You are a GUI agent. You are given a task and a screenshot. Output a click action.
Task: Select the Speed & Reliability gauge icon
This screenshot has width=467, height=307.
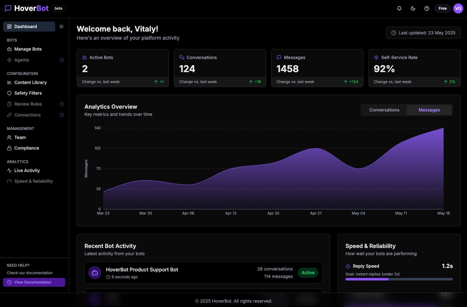pyautogui.click(x=9, y=181)
